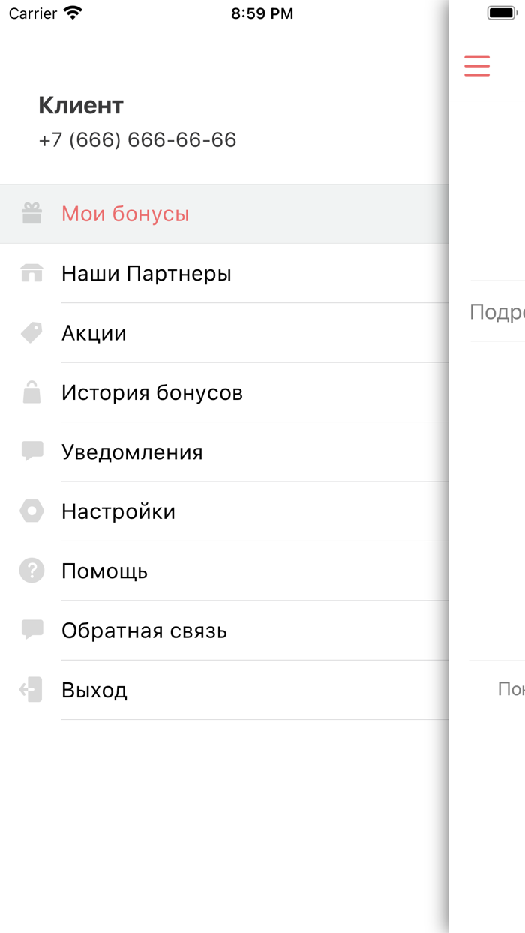The width and height of the screenshot is (525, 933).
Task: Tap the Клиент profile name
Action: tap(80, 105)
